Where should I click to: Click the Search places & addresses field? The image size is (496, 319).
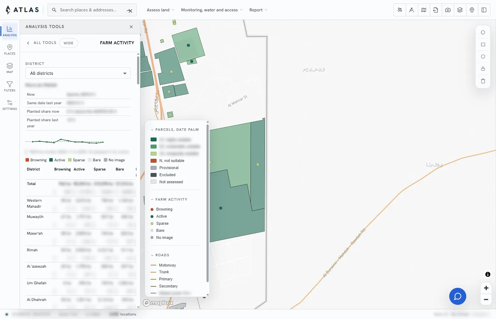pyautogui.click(x=91, y=10)
